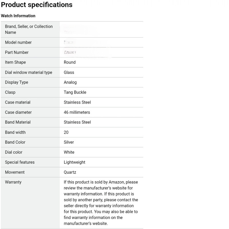The width and height of the screenshot is (229, 229).
Task: Select the Dial color value White
Action: click(69, 152)
